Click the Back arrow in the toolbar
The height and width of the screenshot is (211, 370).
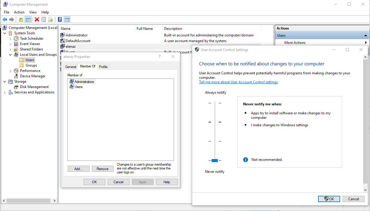coord(5,20)
